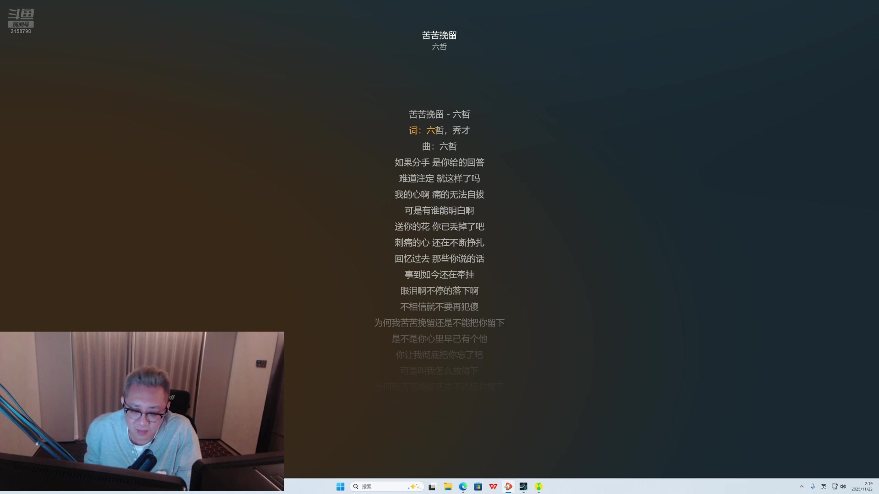Image resolution: width=879 pixels, height=494 pixels.
Task: Expand hidden tray icons with the chevron
Action: (802, 486)
